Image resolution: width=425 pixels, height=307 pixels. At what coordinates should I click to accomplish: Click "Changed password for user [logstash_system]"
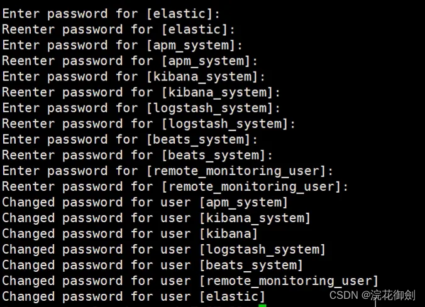click(x=163, y=250)
